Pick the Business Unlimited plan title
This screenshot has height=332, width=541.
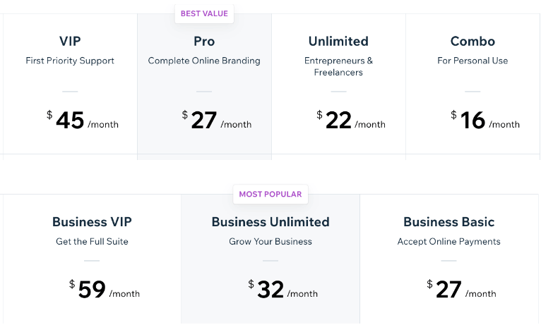(x=270, y=221)
